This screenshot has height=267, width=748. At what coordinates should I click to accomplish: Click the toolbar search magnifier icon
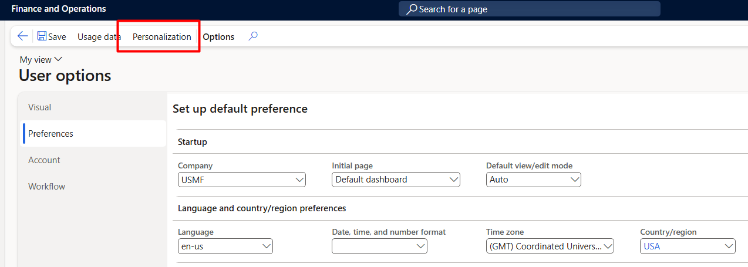(x=253, y=36)
